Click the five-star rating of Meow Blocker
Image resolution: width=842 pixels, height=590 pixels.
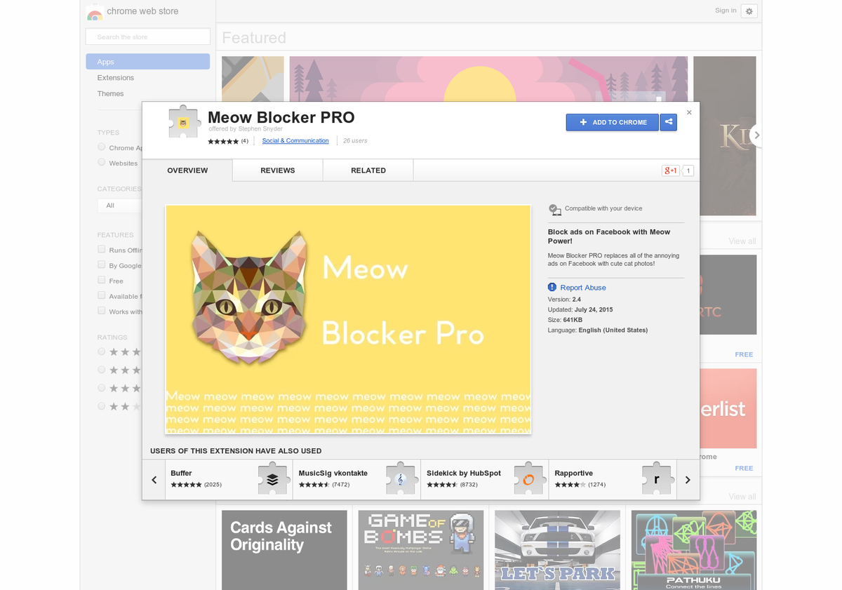tap(223, 141)
